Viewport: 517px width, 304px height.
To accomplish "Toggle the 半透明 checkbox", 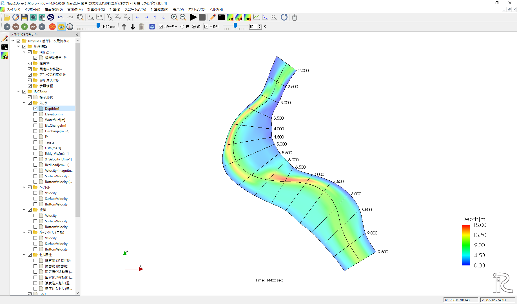I will click(206, 27).
